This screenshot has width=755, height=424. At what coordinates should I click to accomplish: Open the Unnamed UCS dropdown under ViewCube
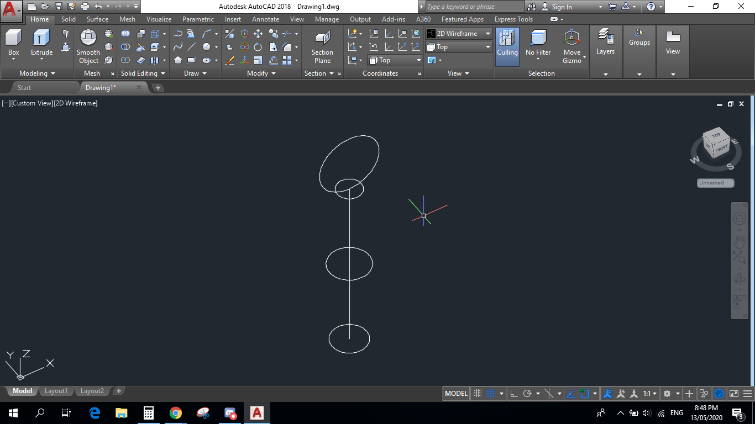(x=715, y=183)
